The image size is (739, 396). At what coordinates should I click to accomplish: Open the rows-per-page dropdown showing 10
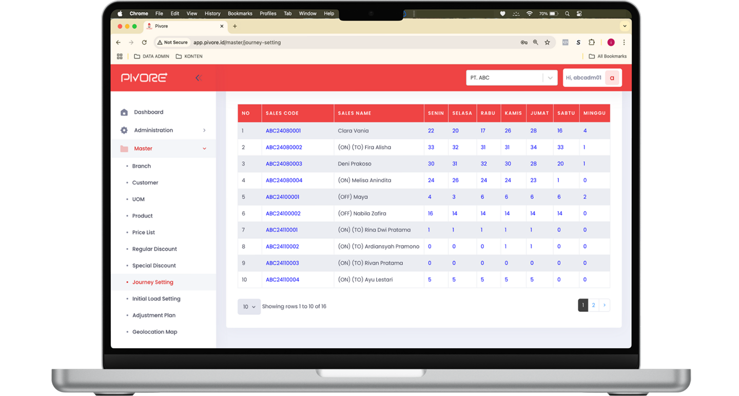click(x=249, y=307)
